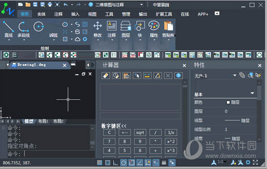Toggle polar tracking in status bar

tap(124, 163)
